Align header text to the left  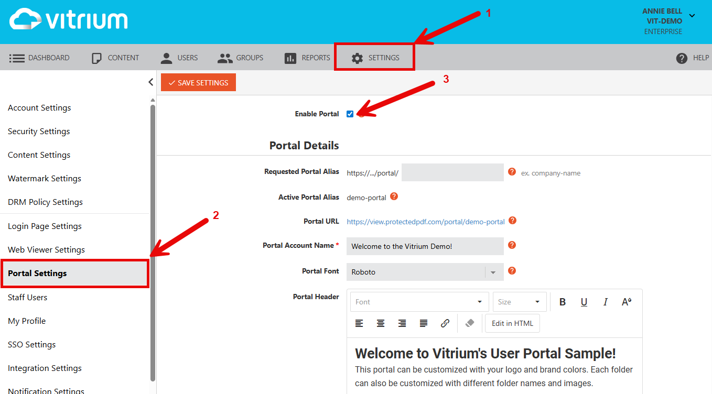click(359, 323)
